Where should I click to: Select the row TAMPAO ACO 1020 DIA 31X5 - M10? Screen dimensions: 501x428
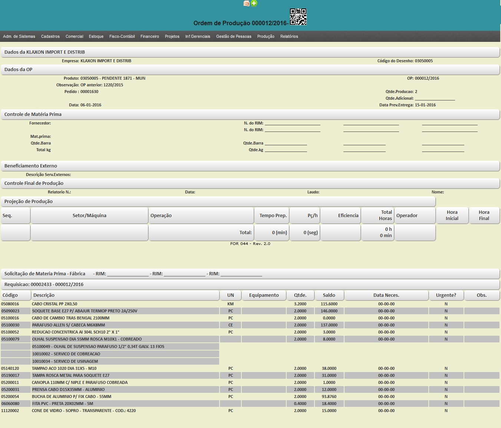(x=250, y=368)
